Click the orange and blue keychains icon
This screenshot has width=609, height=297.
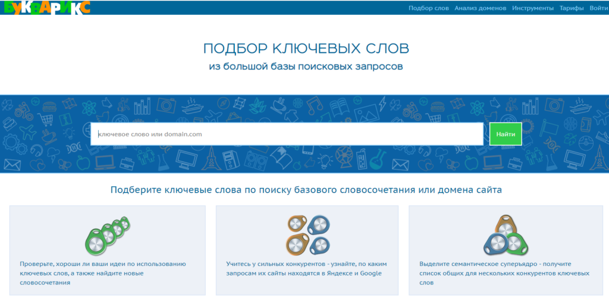(307, 234)
